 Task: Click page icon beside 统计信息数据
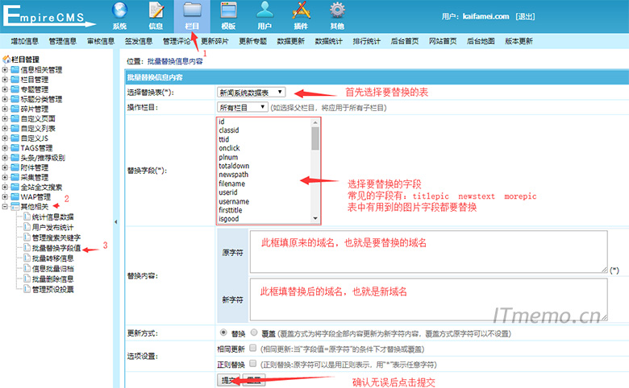[x=27, y=217]
